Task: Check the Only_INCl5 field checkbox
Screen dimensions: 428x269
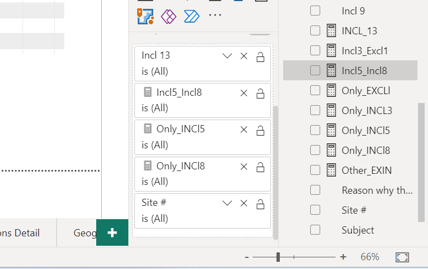Action: [x=315, y=130]
